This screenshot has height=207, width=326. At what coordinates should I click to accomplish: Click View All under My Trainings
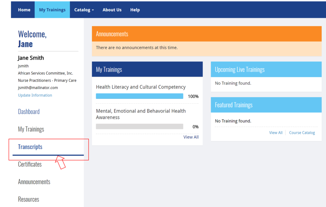191,137
